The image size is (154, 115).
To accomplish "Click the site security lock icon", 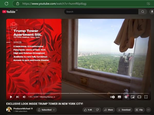I will pos(17,4).
